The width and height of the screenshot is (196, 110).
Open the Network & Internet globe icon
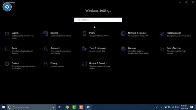point(123,34)
